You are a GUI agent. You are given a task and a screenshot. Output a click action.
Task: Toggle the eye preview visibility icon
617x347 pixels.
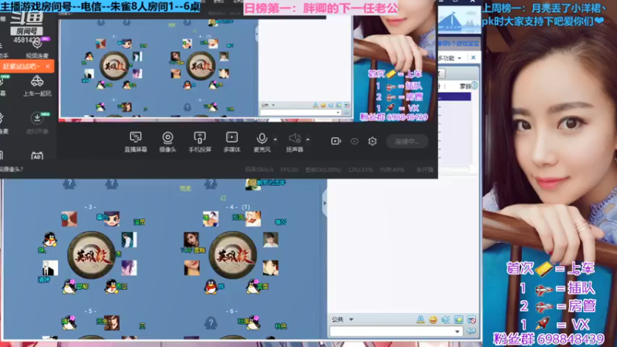[354, 141]
